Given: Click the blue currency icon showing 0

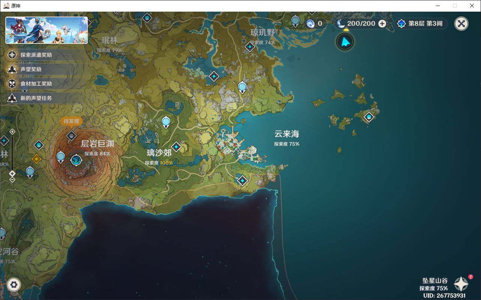Looking at the screenshot, I should (x=310, y=24).
